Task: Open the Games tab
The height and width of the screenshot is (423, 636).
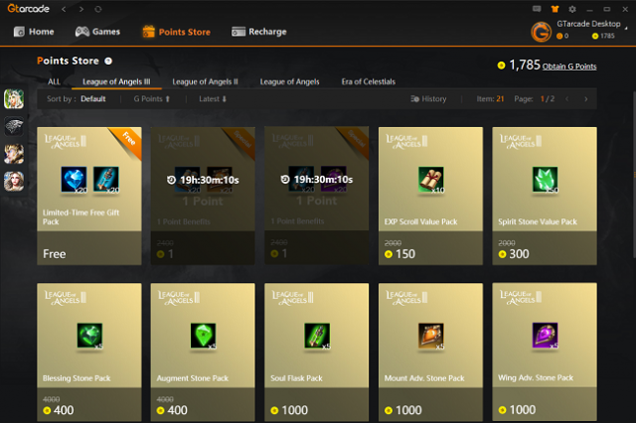Action: click(x=97, y=32)
